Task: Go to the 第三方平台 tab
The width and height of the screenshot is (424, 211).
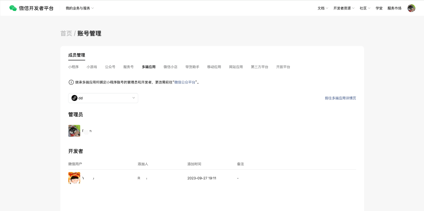Action: coord(260,67)
